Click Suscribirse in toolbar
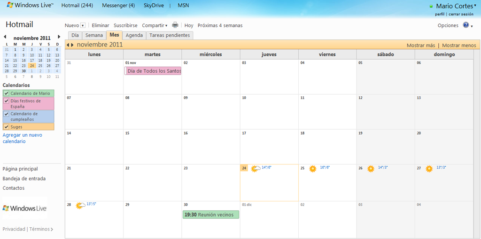Screen dimensions: 481x239 pyautogui.click(x=125, y=25)
